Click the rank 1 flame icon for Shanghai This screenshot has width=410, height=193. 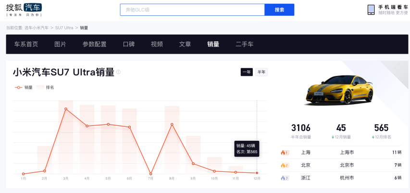284,153
